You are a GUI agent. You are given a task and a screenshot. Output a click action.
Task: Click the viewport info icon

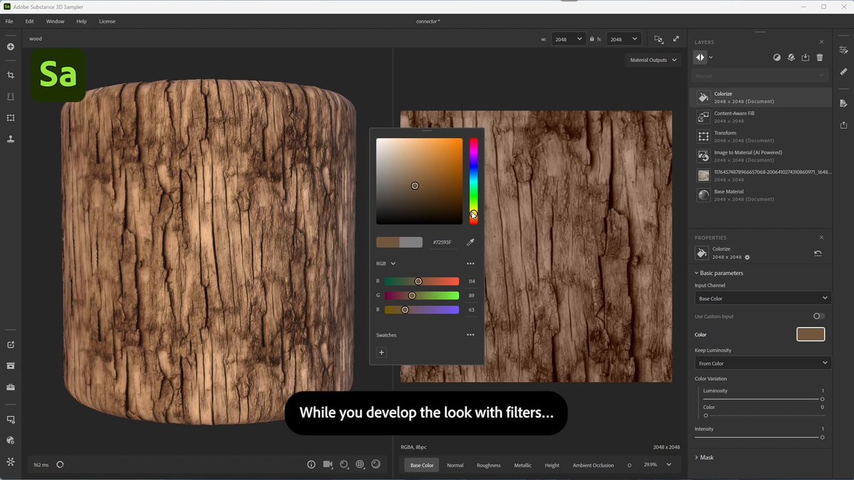(311, 464)
